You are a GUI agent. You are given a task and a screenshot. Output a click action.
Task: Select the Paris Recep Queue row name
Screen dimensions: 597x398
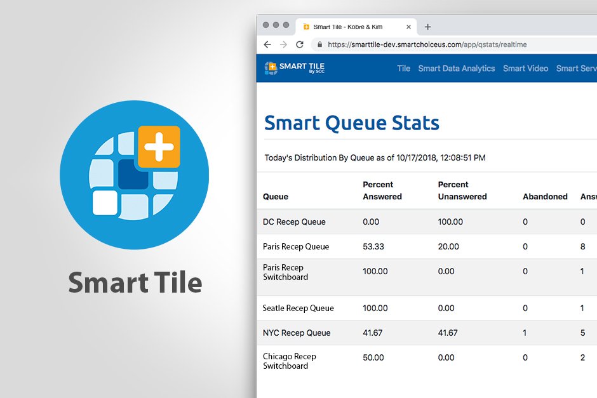[296, 246]
